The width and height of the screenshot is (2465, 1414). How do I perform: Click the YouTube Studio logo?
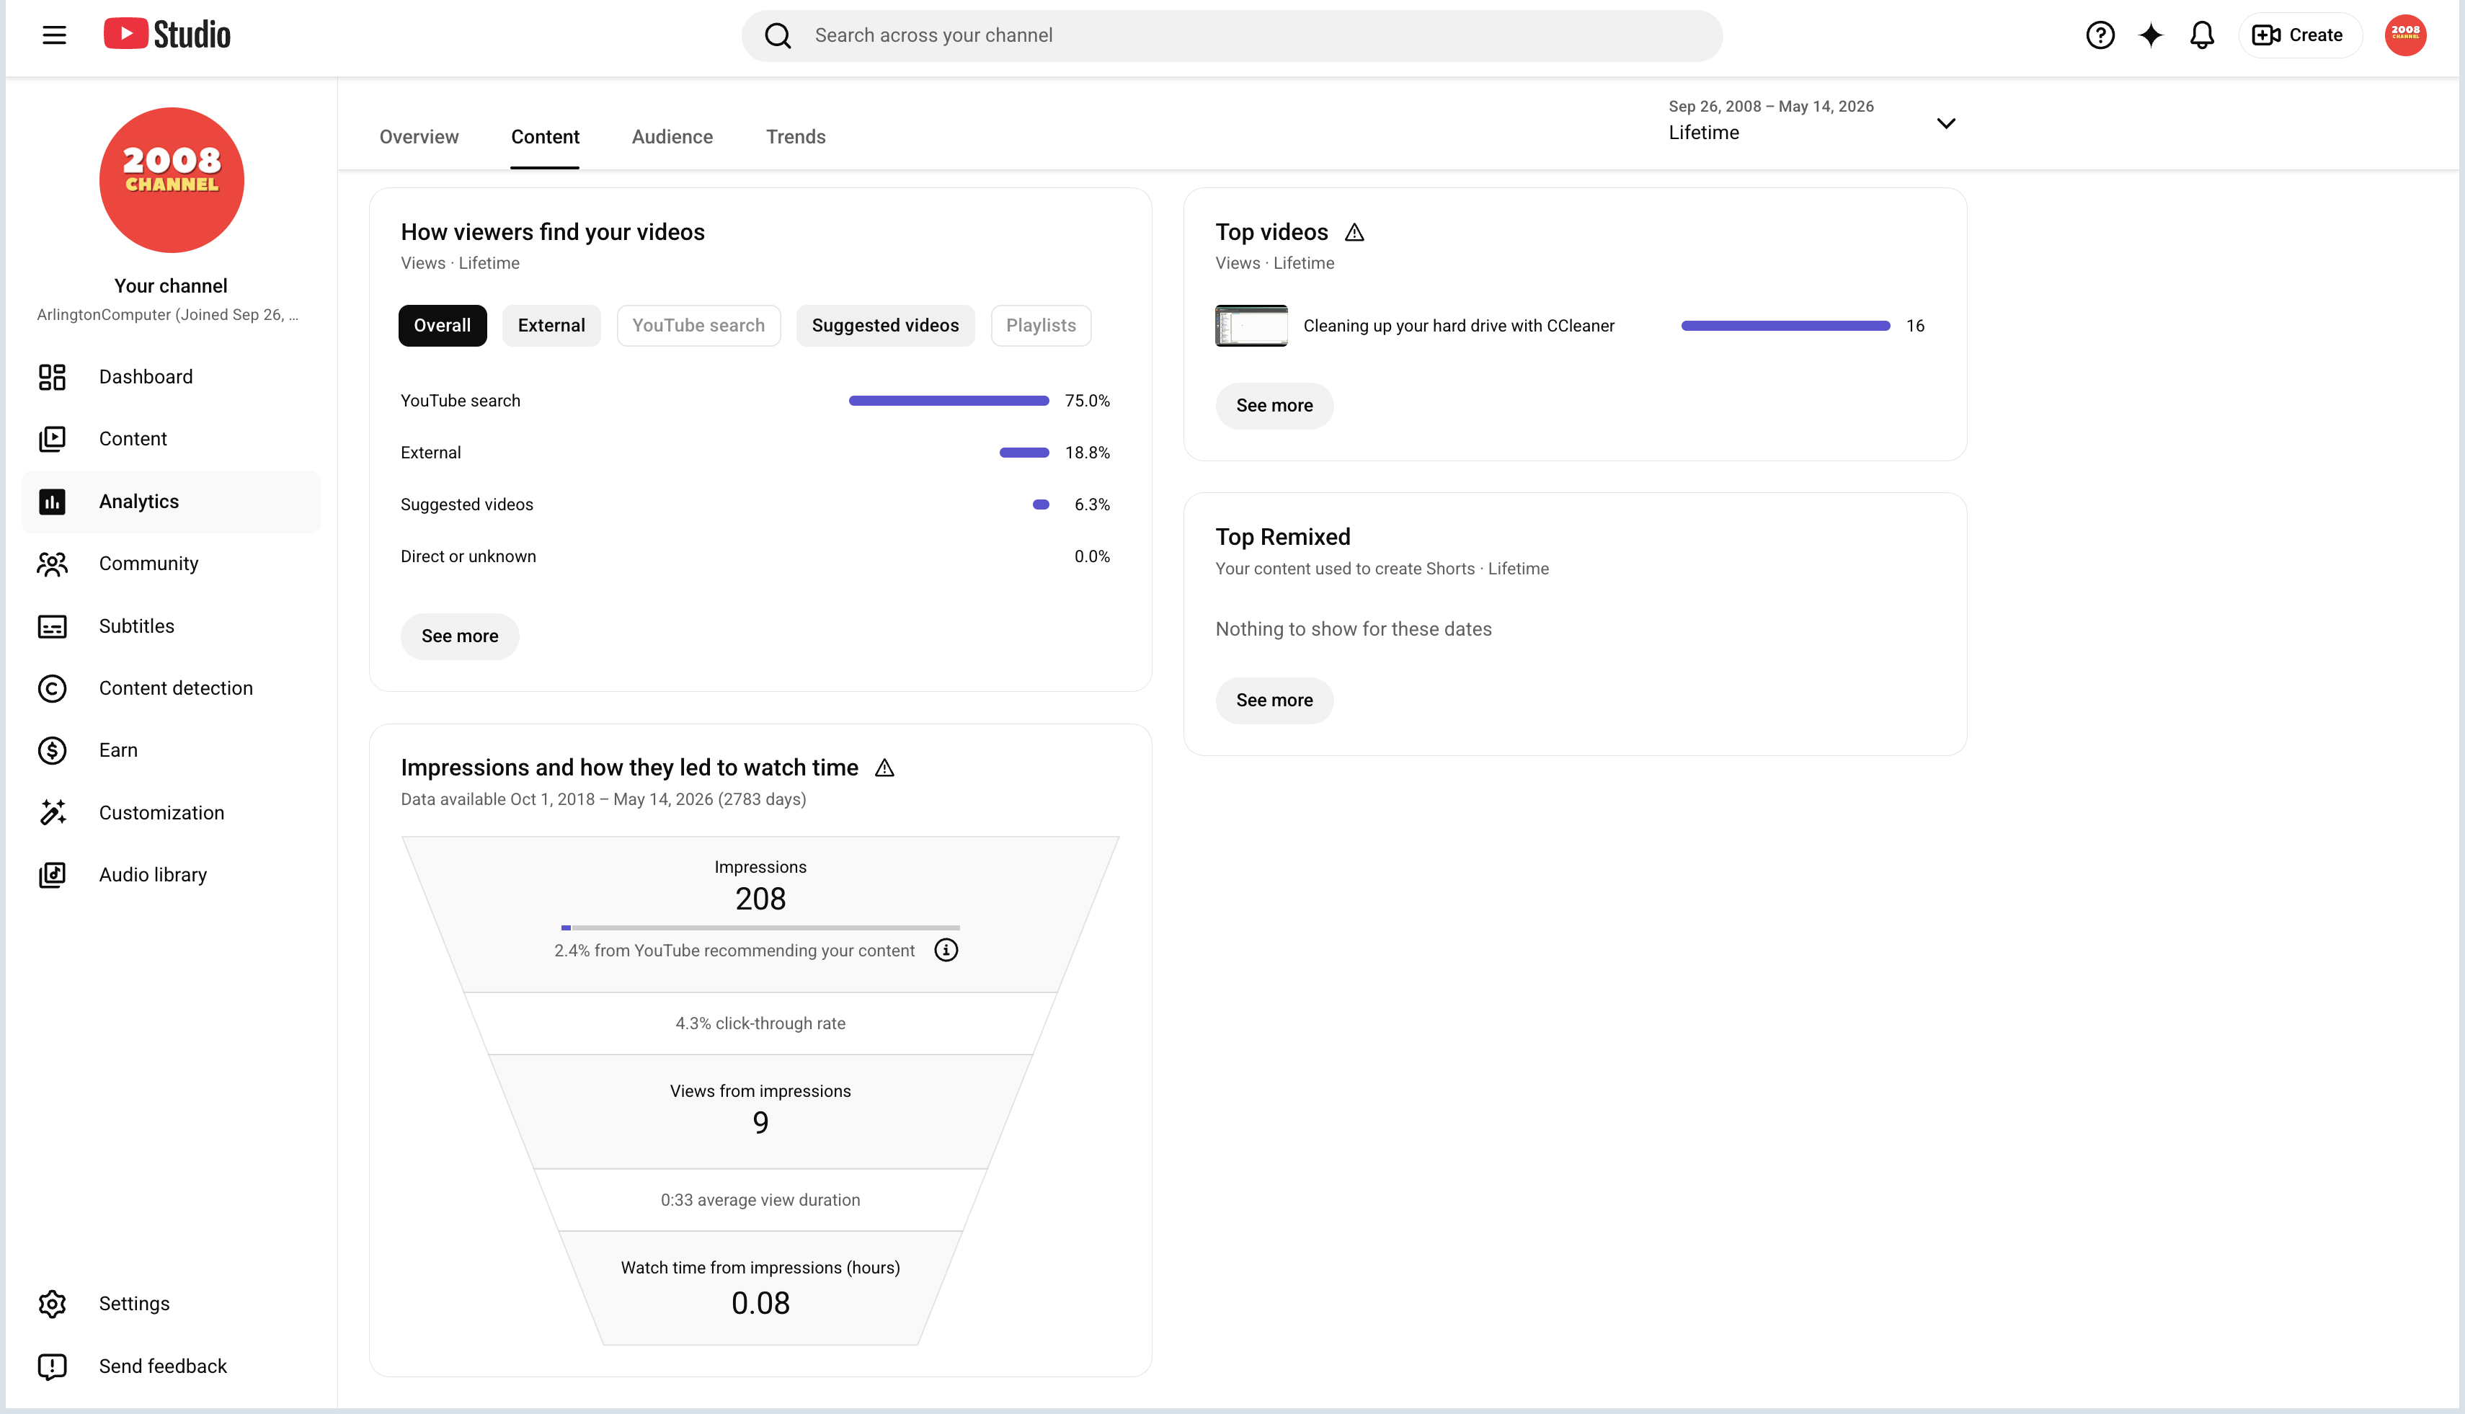tap(167, 35)
